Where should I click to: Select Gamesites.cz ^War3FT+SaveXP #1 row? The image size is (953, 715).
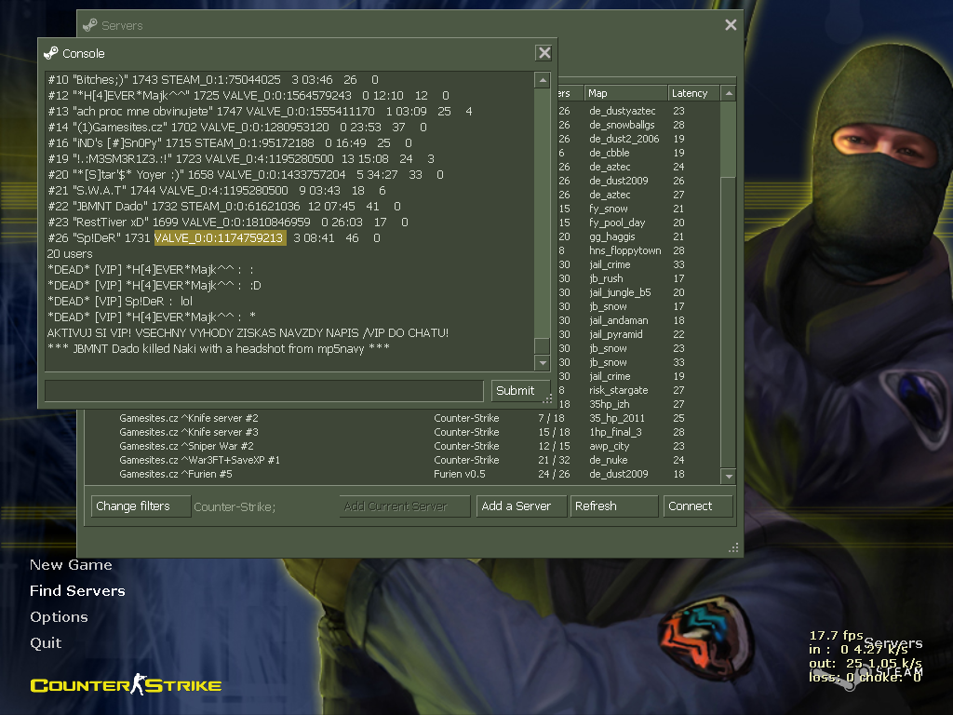[x=402, y=460]
